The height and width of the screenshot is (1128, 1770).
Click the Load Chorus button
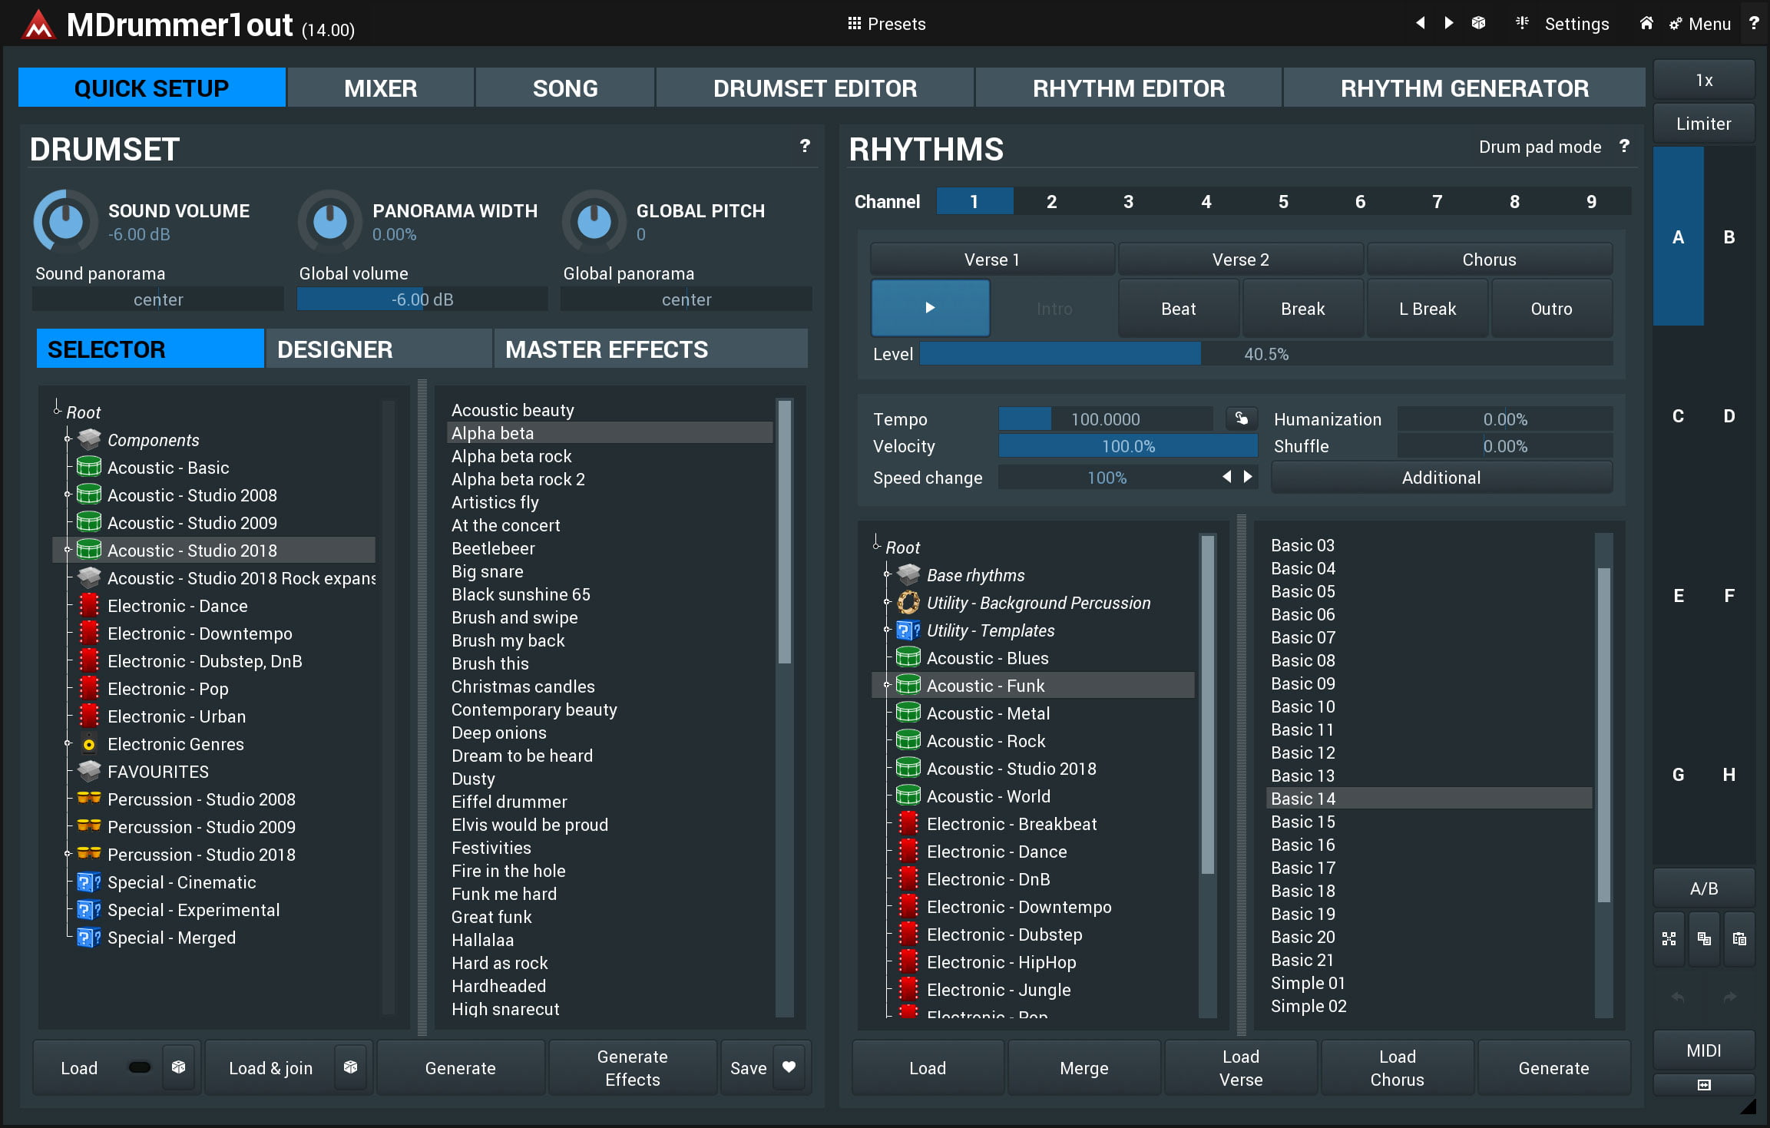click(1396, 1067)
